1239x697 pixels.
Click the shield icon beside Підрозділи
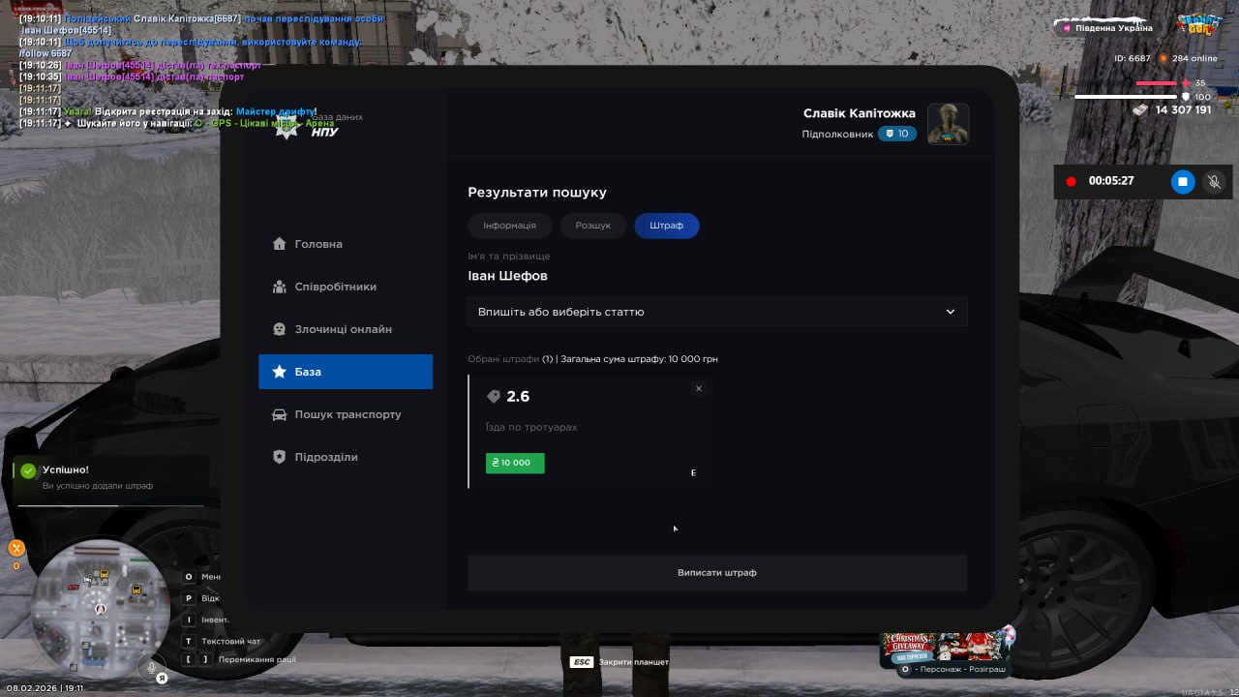point(280,457)
